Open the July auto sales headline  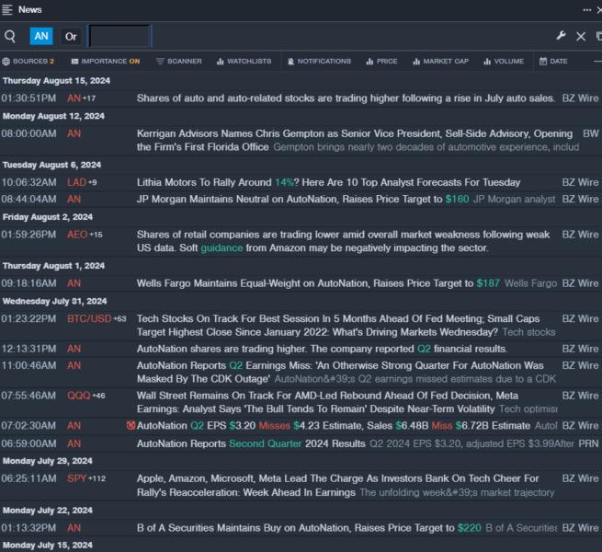(346, 98)
